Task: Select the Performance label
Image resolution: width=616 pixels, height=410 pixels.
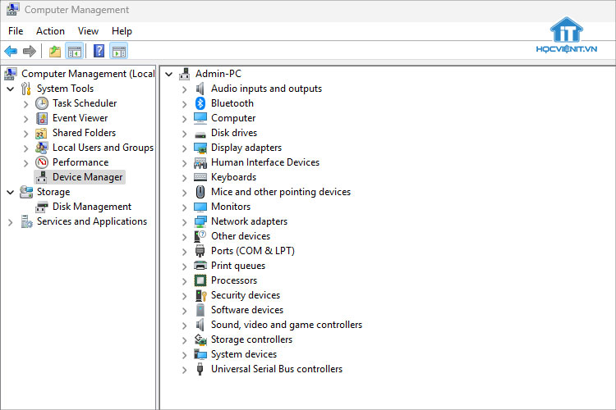Action: 80,162
